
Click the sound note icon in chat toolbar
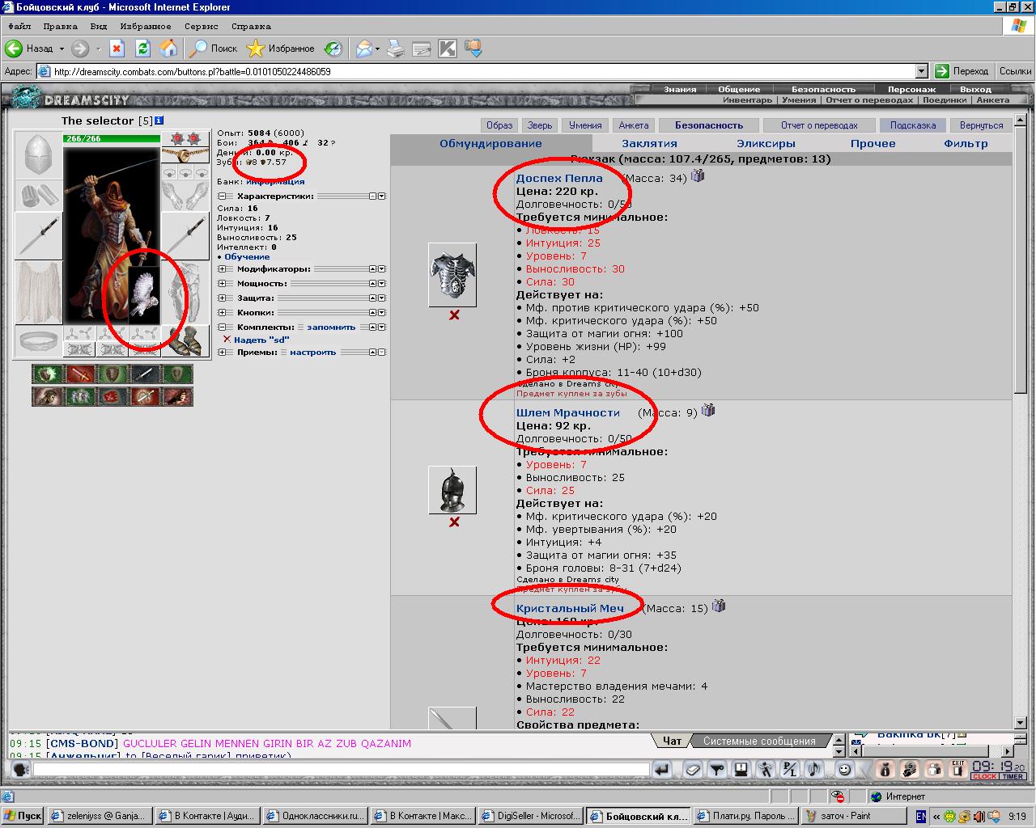pyautogui.click(x=814, y=770)
